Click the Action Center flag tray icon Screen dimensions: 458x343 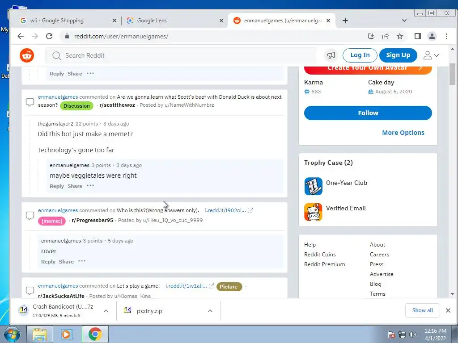click(x=391, y=335)
